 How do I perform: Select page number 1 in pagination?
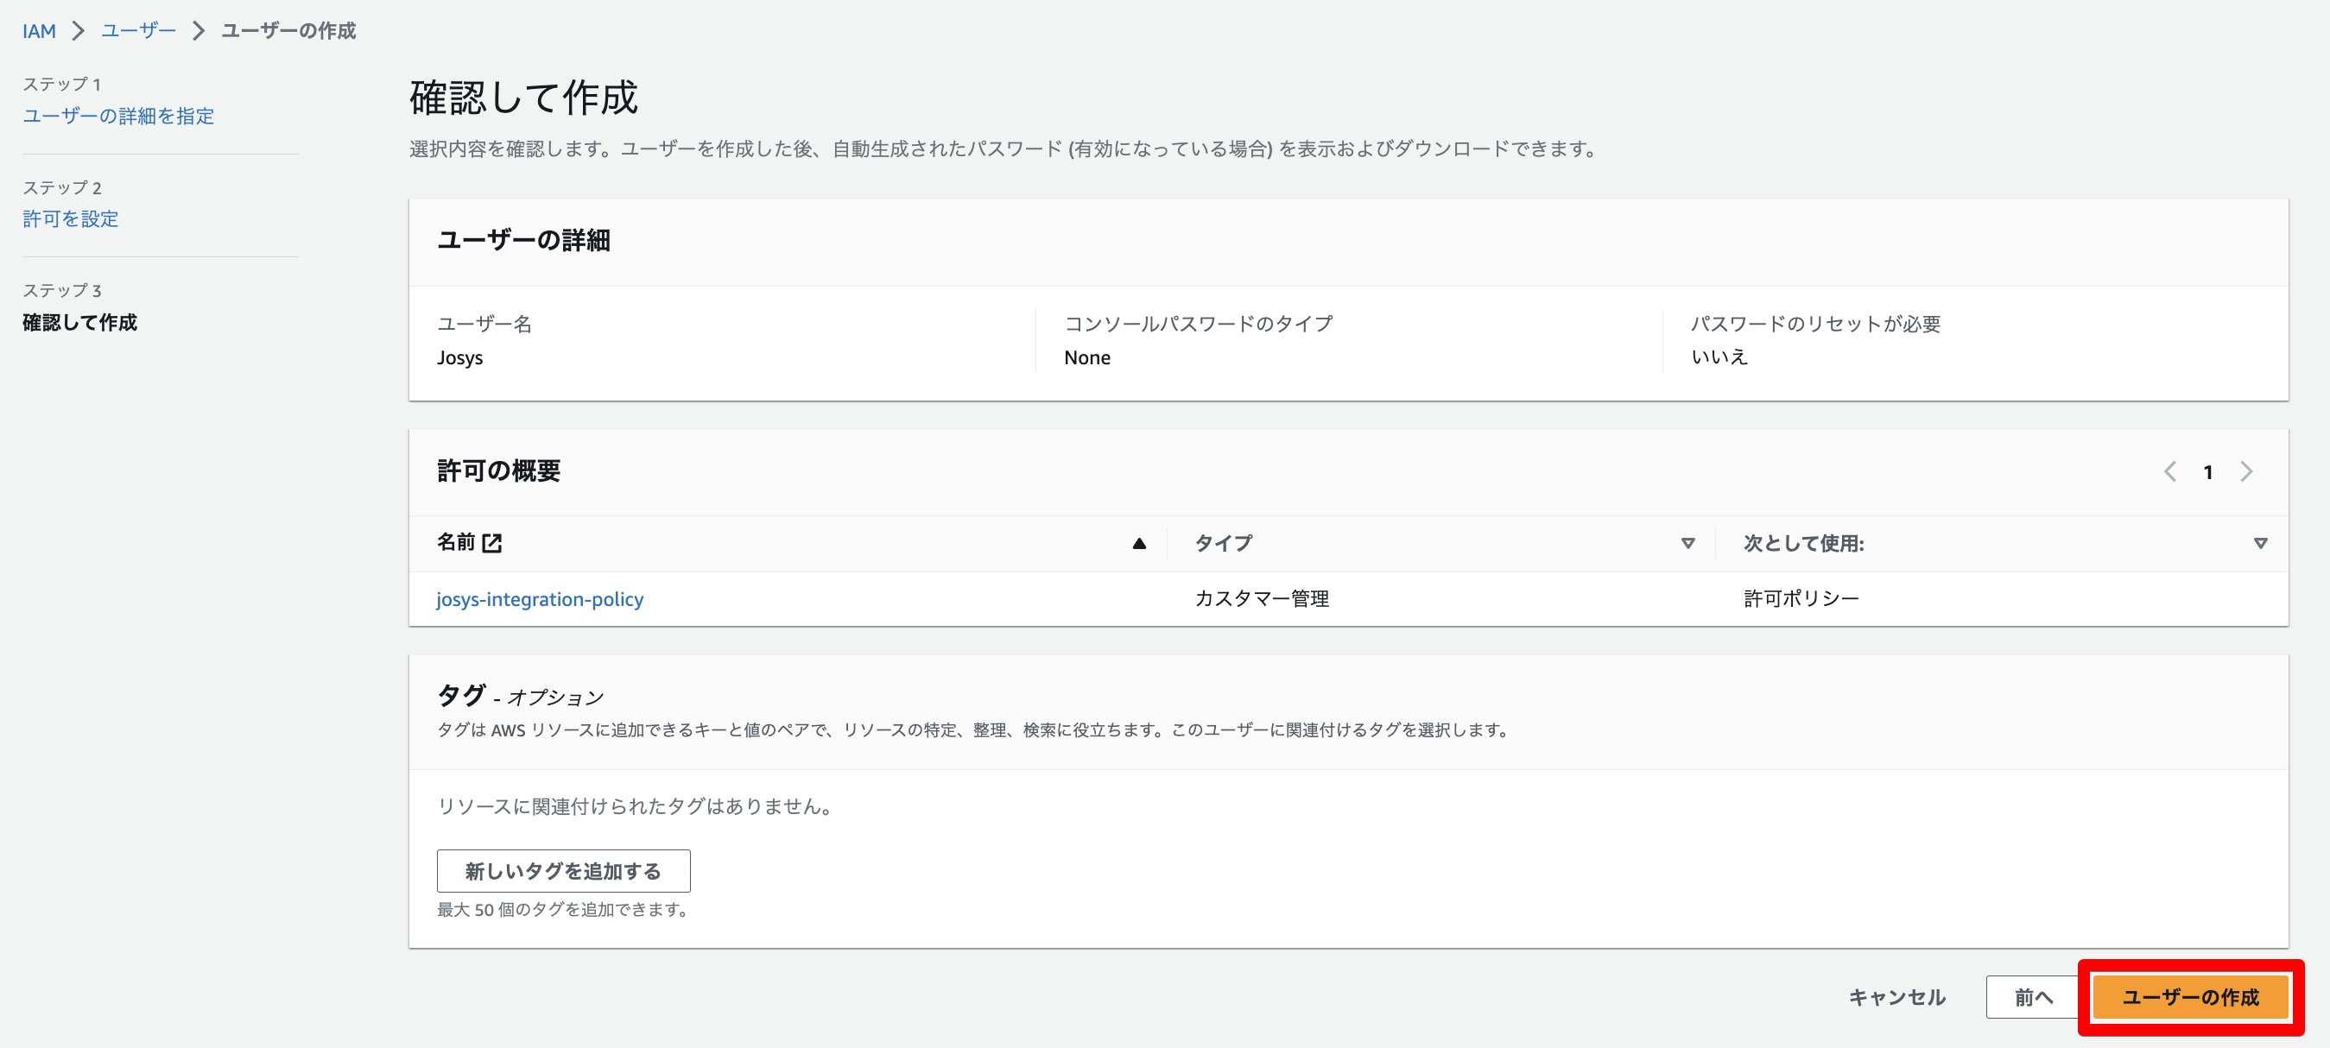click(2208, 472)
